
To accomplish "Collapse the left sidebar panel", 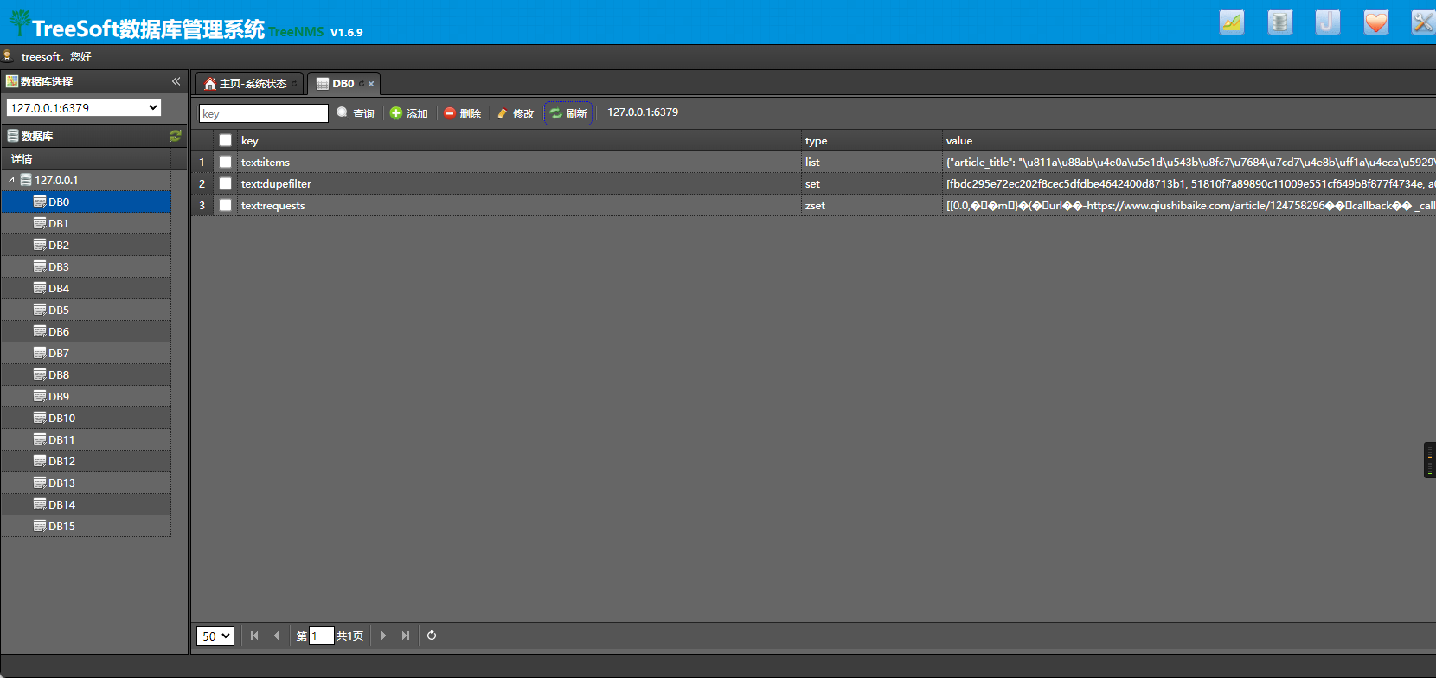I will pyautogui.click(x=176, y=81).
